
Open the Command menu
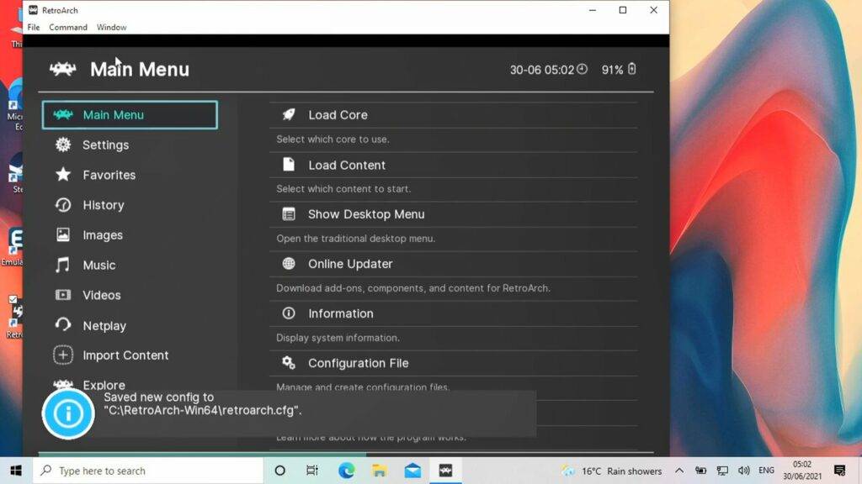click(x=68, y=27)
